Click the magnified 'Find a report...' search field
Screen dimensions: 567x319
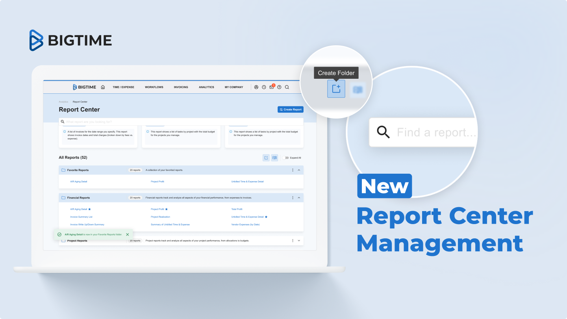click(423, 132)
